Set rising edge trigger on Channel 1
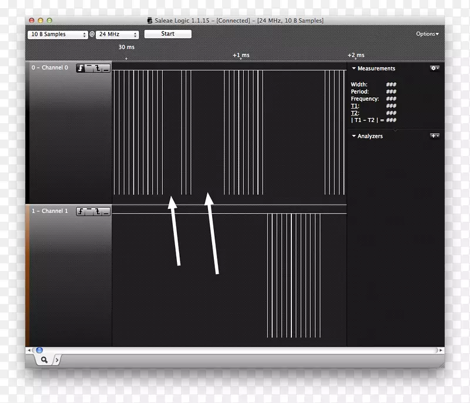The width and height of the screenshot is (470, 403). tap(80, 212)
